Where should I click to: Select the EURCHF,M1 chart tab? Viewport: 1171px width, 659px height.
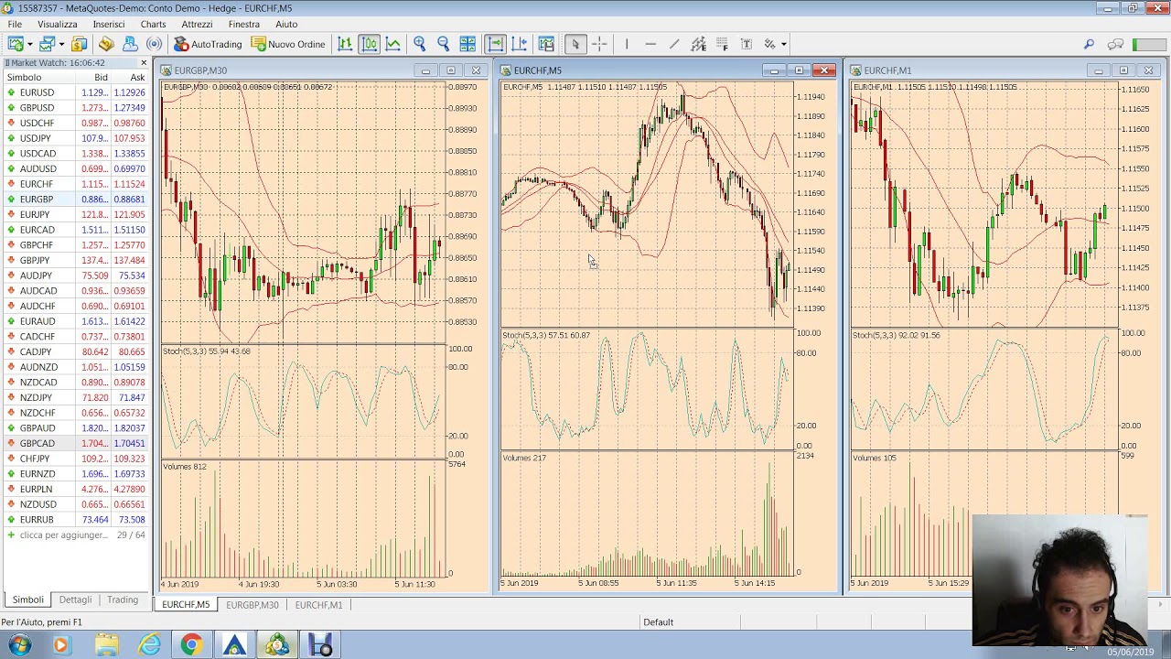[x=318, y=605]
